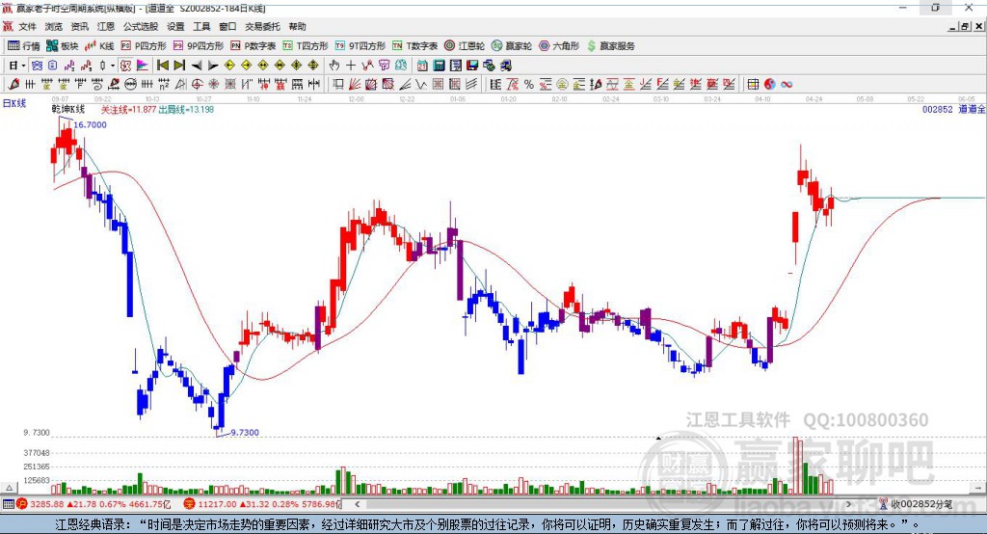The width and height of the screenshot is (987, 534).
Task: Open the 窗口 menu
Action: click(227, 26)
